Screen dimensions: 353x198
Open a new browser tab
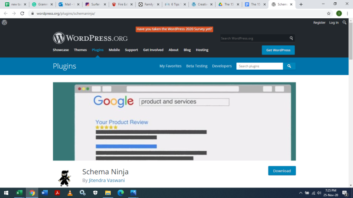[x=301, y=4]
